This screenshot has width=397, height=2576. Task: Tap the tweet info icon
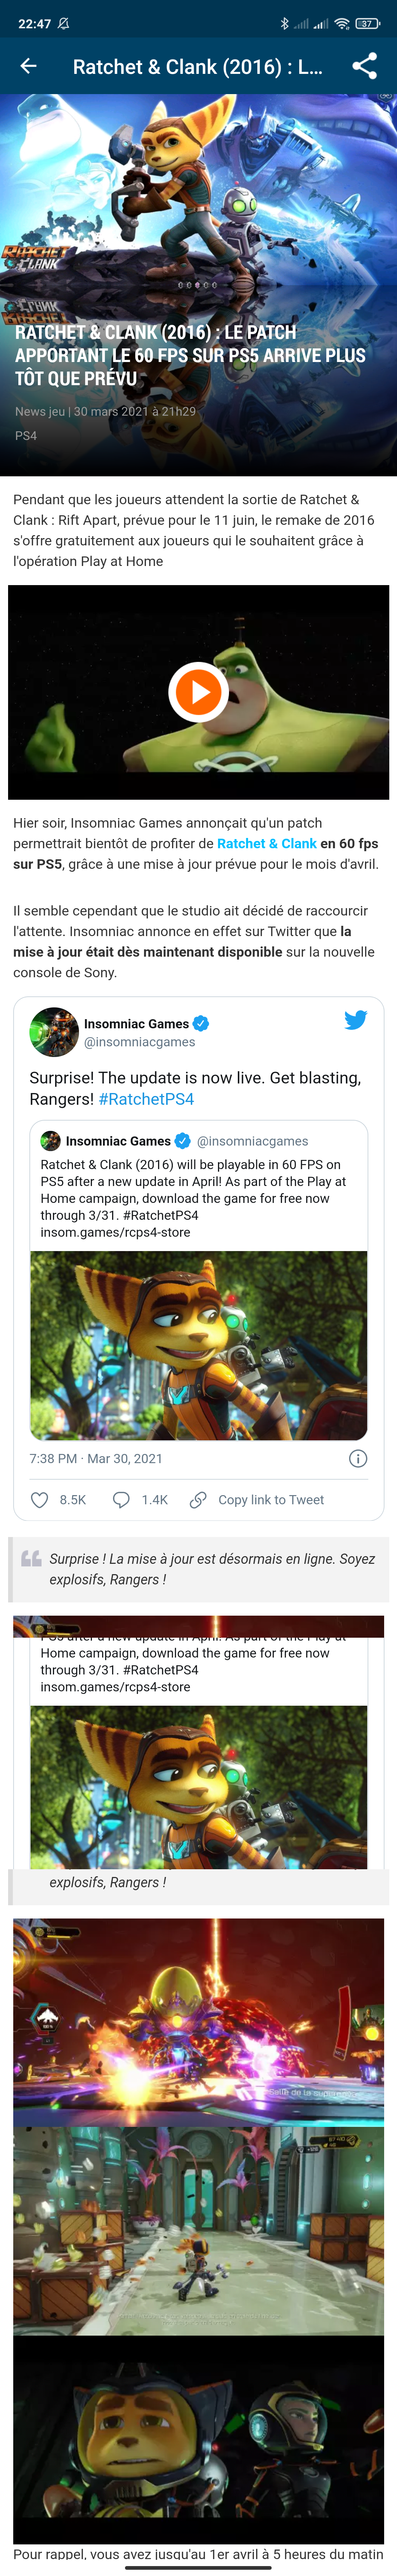[x=357, y=1459]
